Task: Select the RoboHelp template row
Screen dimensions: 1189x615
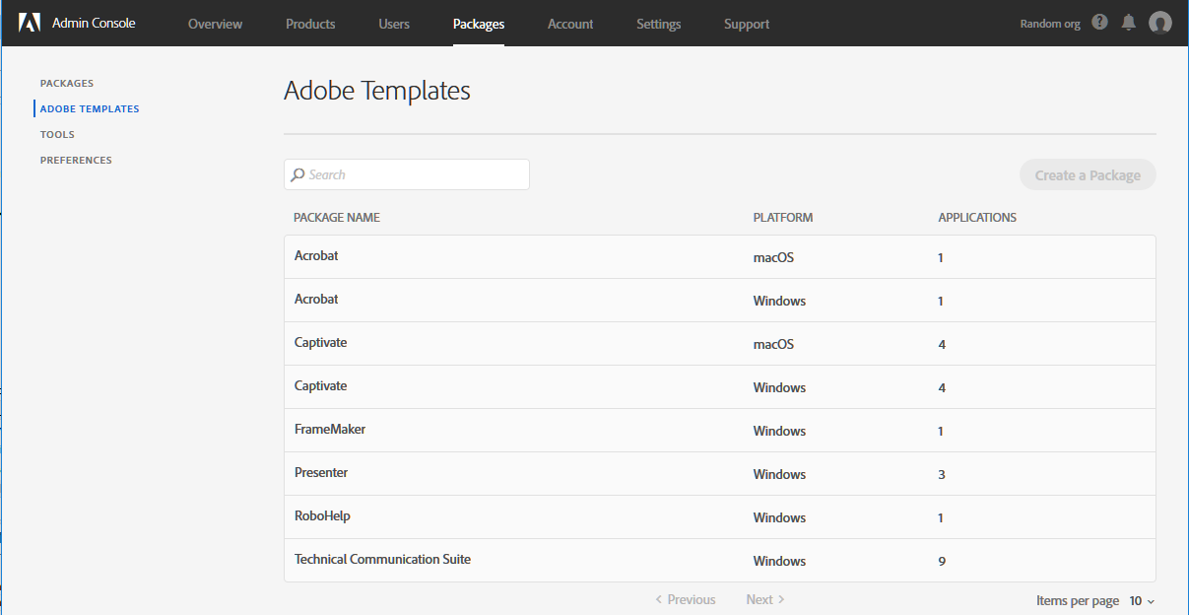Action: [x=719, y=517]
